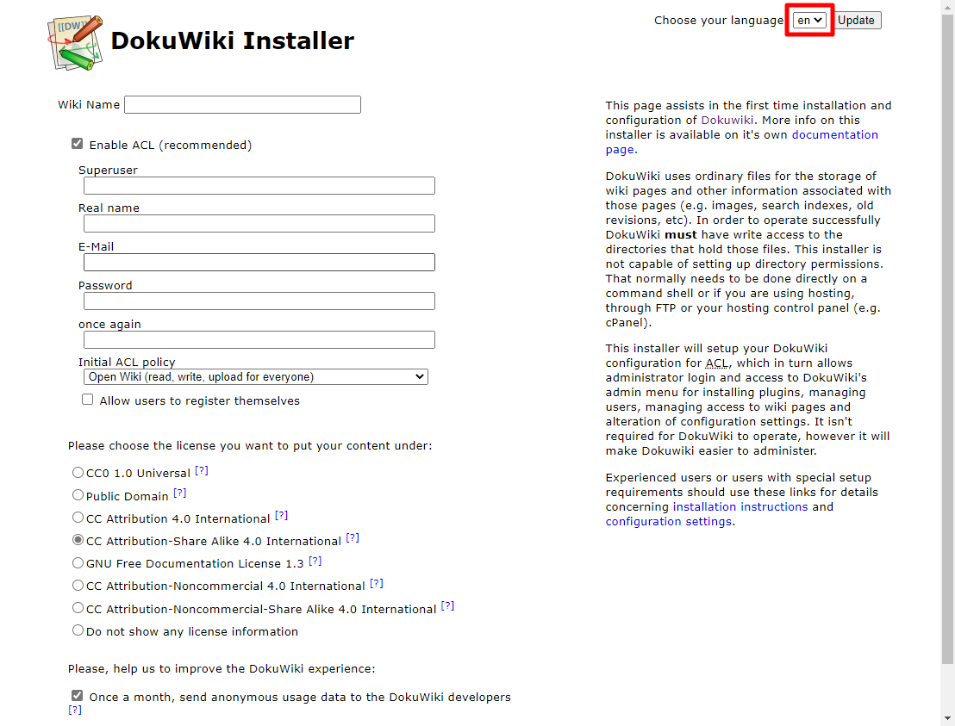Disable the Enable ACL option
955x726 pixels.
pyautogui.click(x=77, y=143)
